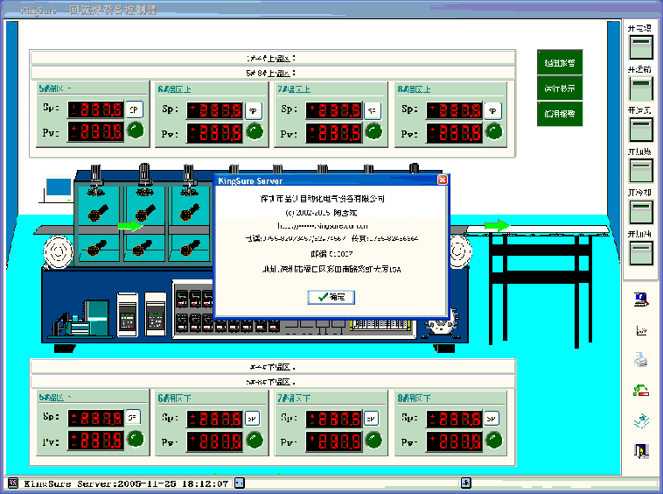The height and width of the screenshot is (494, 663).
Task: Expand the 5#-8#下温区 header bar
Action: 273,381
